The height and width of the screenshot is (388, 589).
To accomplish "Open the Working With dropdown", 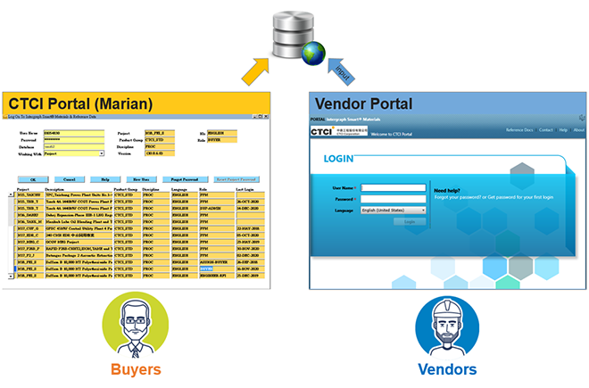I will coord(102,153).
